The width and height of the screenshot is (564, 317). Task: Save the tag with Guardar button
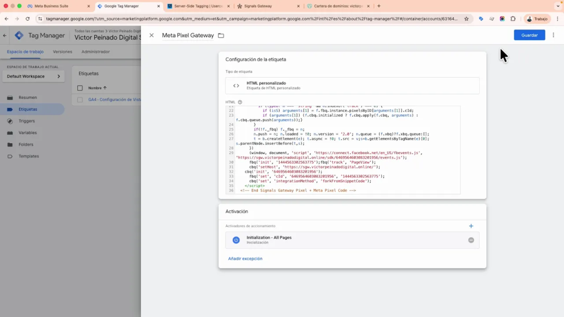[x=529, y=35]
